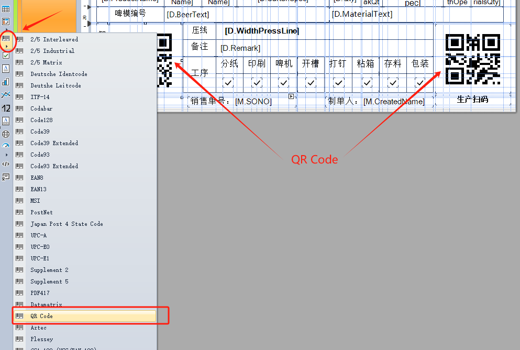Select the checkbox under 粘箱
The image size is (520, 350).
[367, 82]
